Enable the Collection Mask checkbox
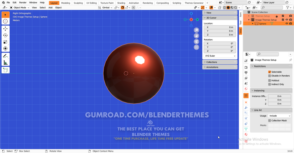The width and height of the screenshot is (294, 153). click(x=269, y=121)
